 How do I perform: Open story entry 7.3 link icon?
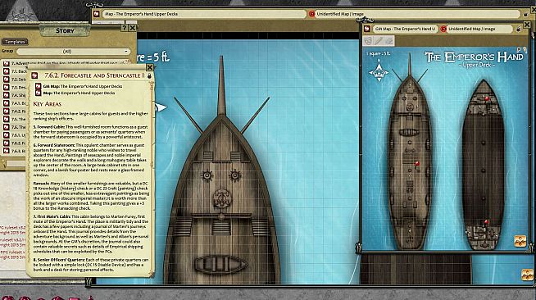pyautogui.click(x=7, y=87)
